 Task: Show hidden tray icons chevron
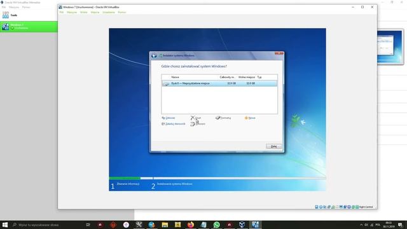pyautogui.click(x=361, y=225)
